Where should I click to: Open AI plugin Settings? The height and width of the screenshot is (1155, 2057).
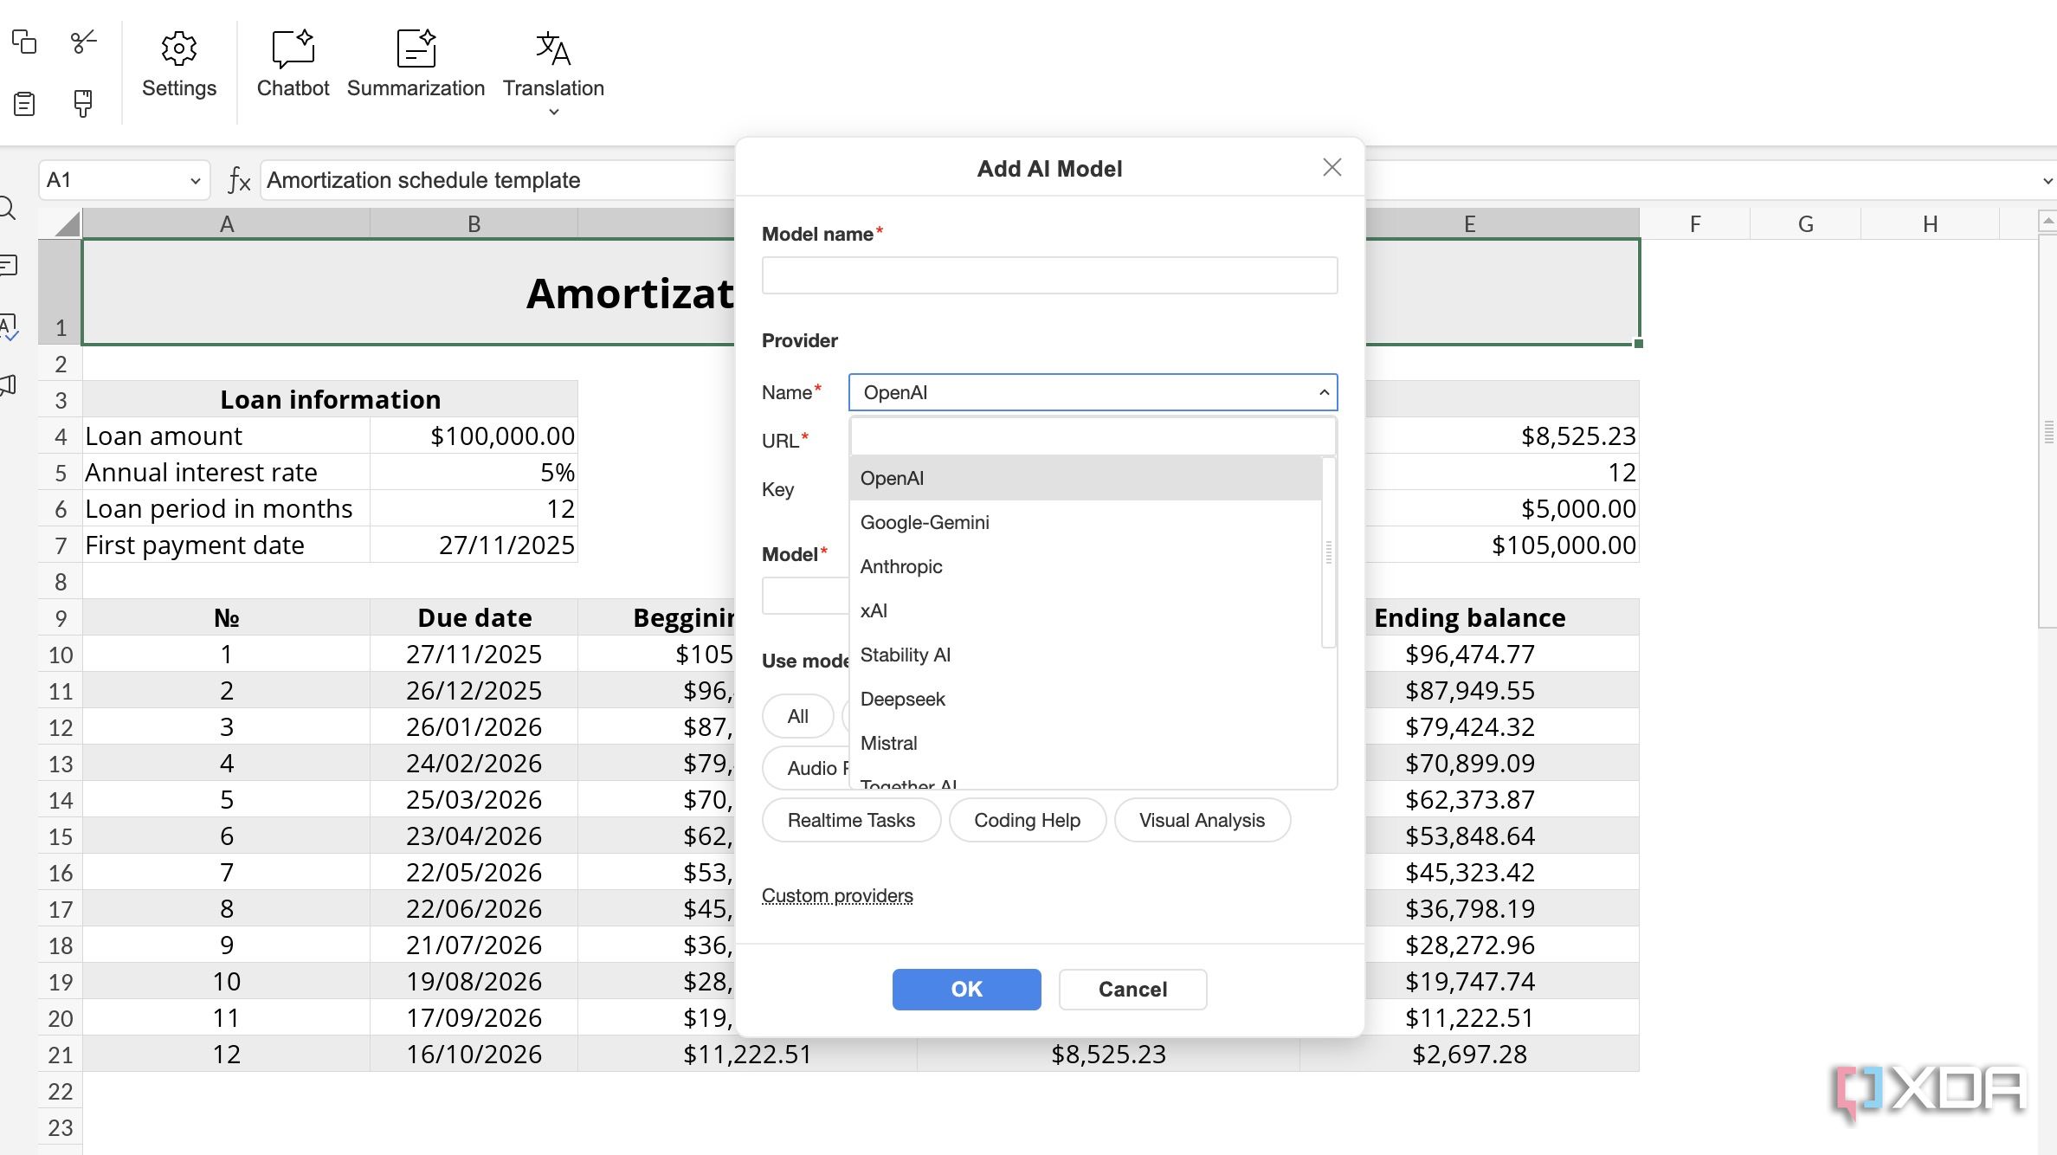[x=179, y=65]
